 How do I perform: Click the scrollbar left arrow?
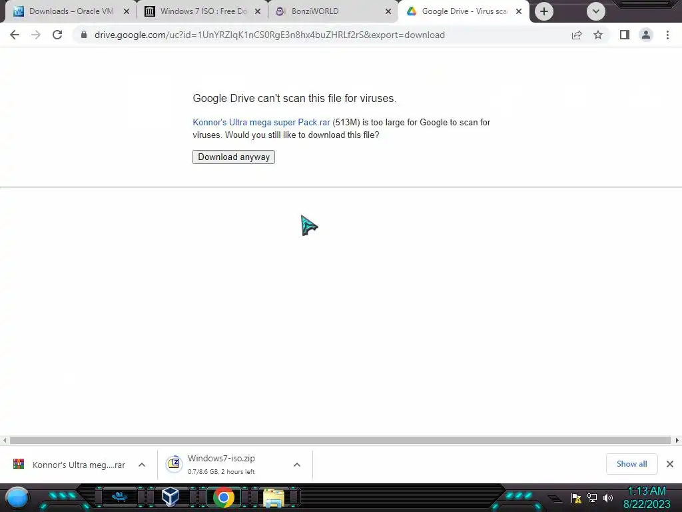[5, 440]
